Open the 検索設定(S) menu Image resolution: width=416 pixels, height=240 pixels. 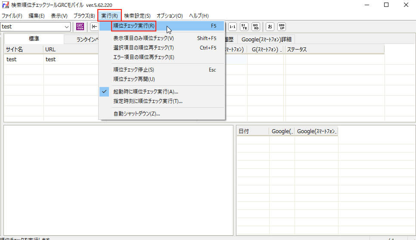(x=137, y=16)
